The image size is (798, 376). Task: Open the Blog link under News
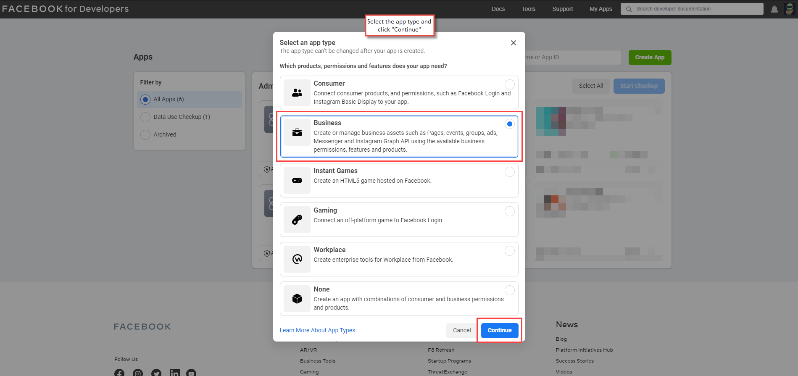coord(561,339)
